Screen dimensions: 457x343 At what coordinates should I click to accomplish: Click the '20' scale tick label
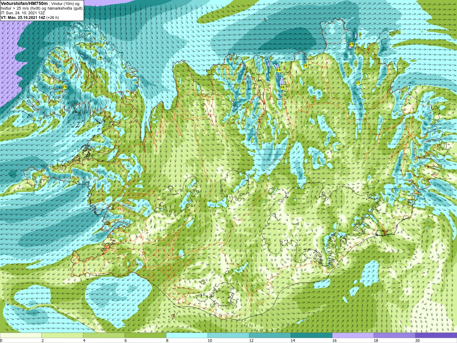[x=417, y=340]
